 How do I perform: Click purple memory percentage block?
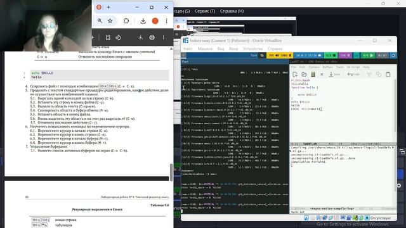345,55
